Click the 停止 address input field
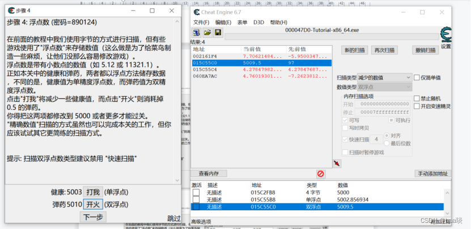Image resolution: width=471 pixels, height=229 pixels. tap(383, 113)
